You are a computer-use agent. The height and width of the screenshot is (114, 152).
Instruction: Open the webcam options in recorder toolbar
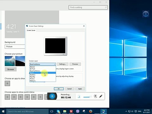95,96
